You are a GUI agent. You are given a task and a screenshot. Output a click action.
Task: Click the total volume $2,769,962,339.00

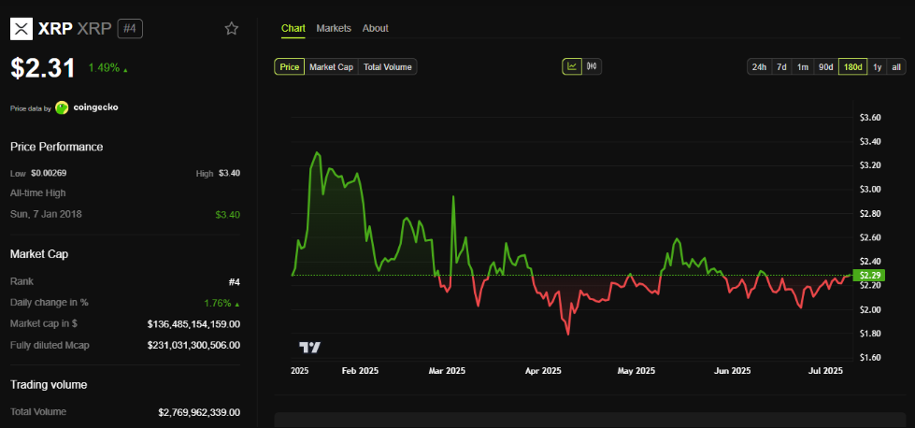tap(199, 412)
